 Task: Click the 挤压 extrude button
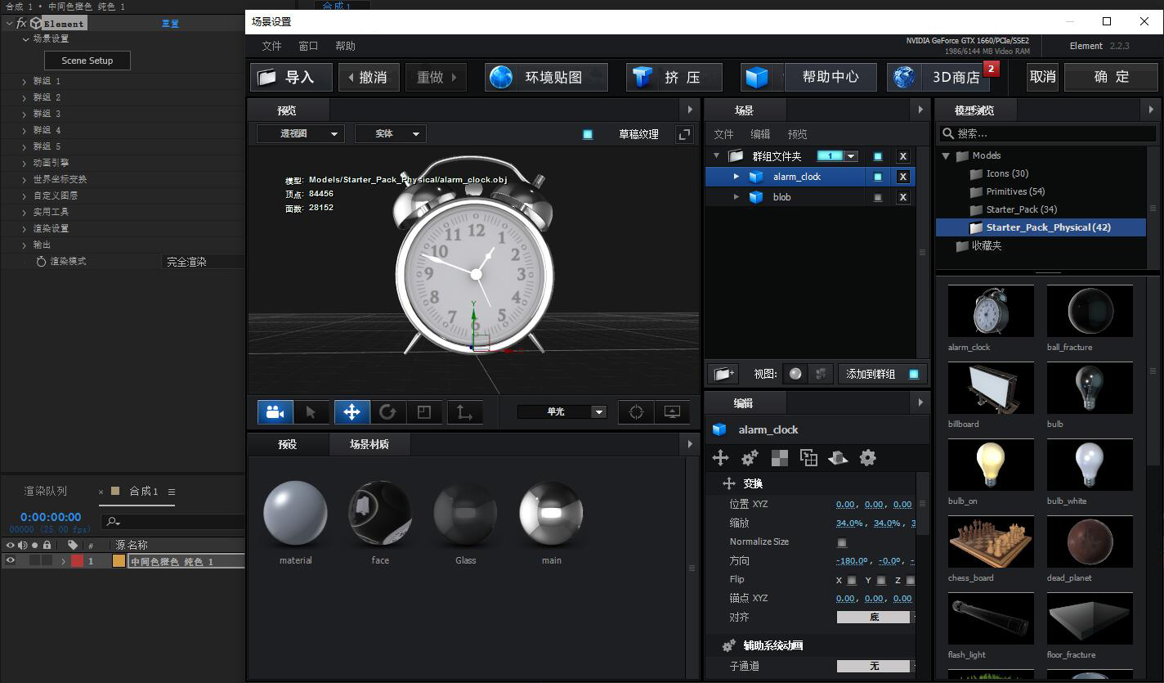point(674,77)
